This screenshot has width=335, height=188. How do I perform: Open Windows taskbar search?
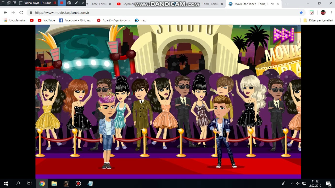coord(18,184)
